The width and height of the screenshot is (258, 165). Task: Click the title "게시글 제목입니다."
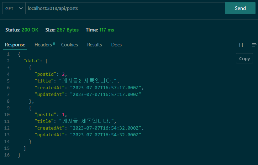pos(86,121)
